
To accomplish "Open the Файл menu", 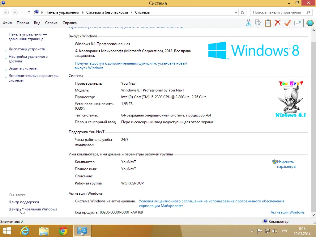I will [x=7, y=23].
